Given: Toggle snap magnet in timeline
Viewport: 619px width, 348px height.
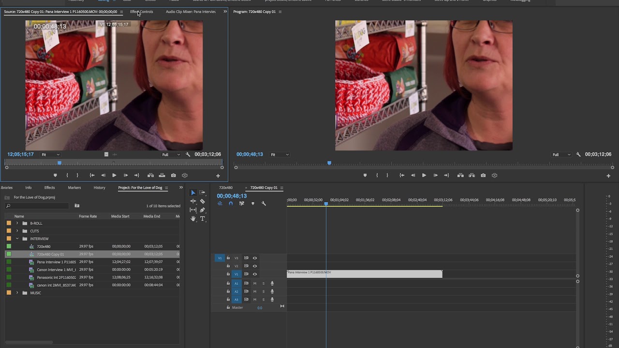Looking at the screenshot, I should (231, 203).
